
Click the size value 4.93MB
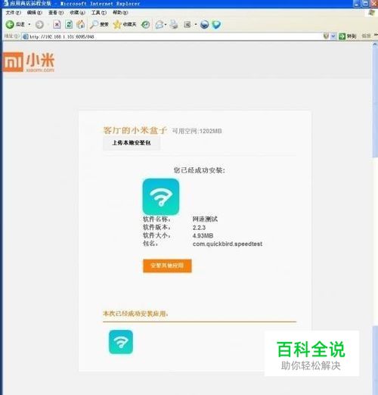click(203, 235)
